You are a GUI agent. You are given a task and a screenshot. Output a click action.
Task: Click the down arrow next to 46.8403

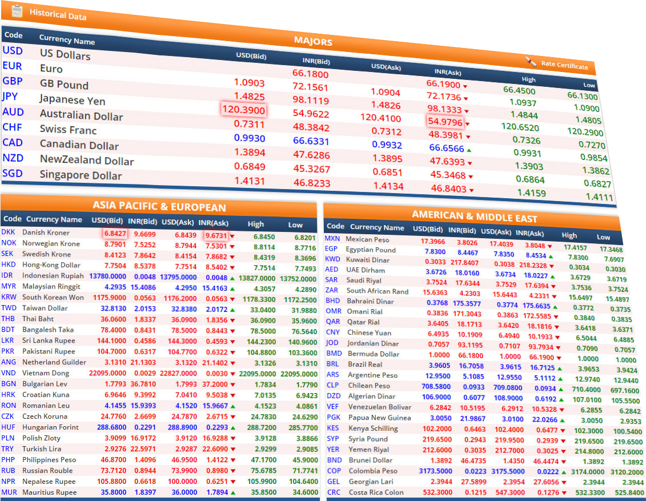click(x=471, y=190)
